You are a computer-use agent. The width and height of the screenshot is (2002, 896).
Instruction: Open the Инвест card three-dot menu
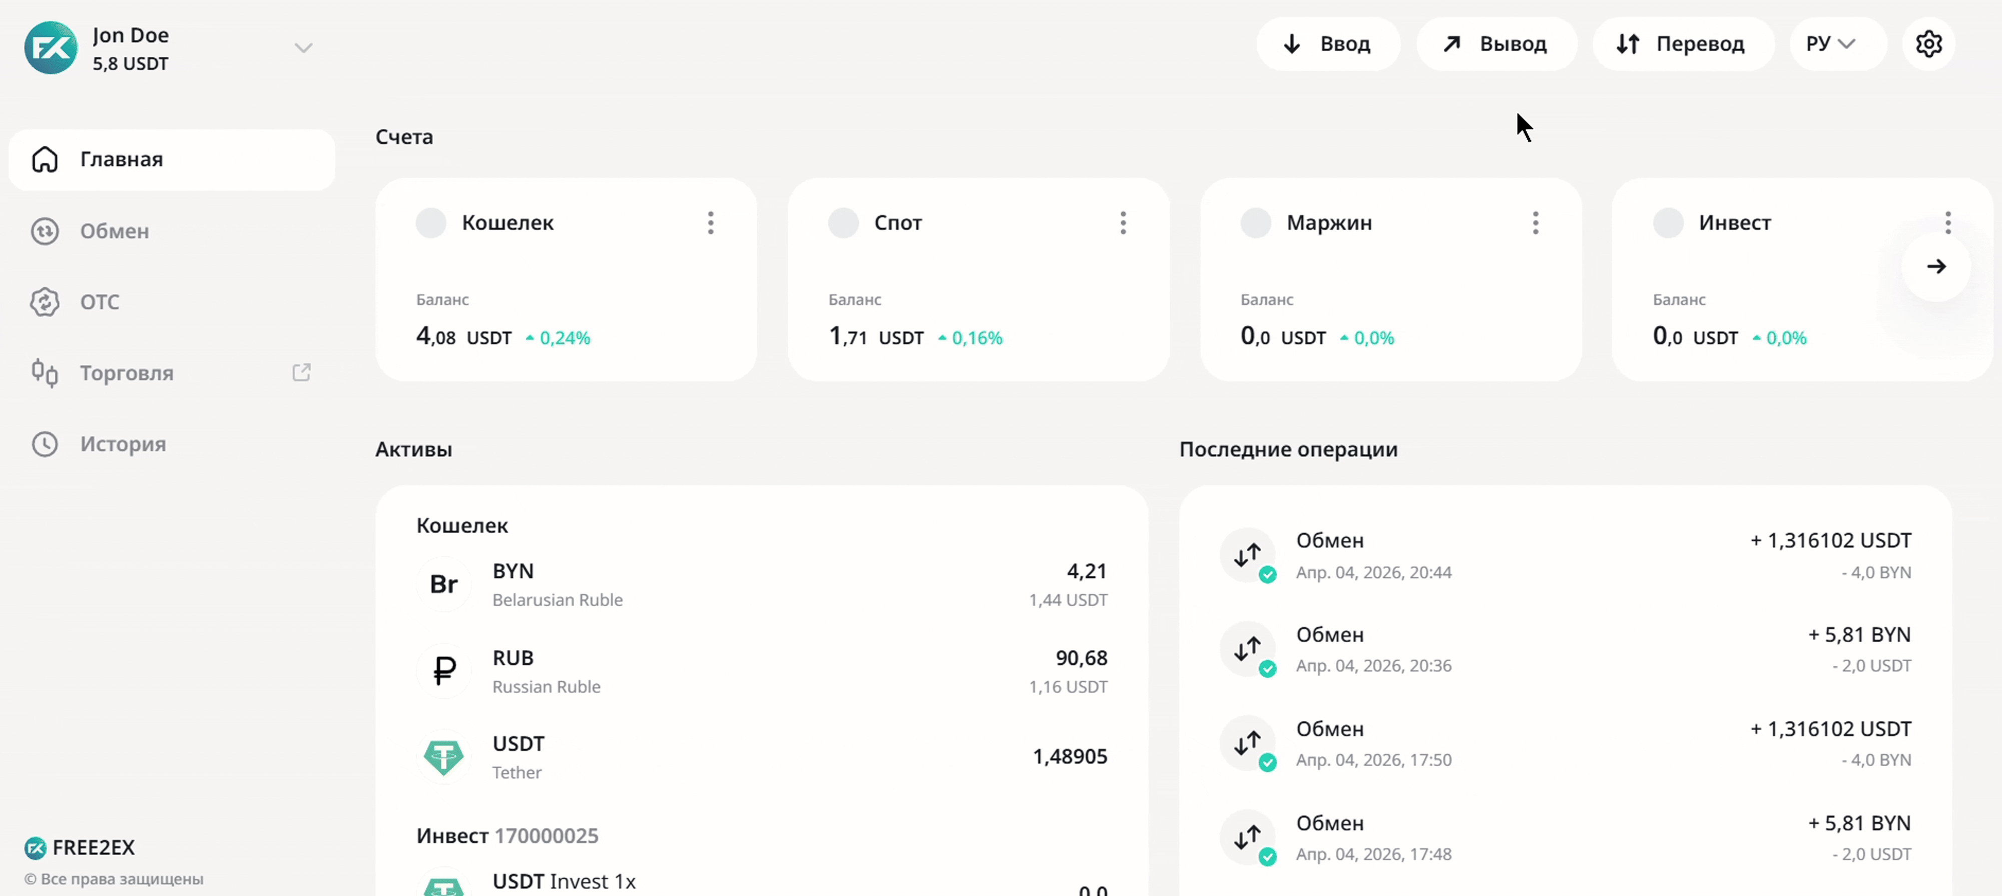pyautogui.click(x=1947, y=223)
